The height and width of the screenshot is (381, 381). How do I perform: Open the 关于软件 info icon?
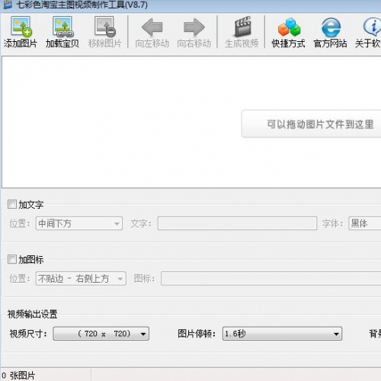click(x=373, y=27)
